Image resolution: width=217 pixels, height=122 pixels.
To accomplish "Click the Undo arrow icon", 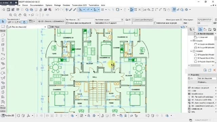I will coord(57,9).
